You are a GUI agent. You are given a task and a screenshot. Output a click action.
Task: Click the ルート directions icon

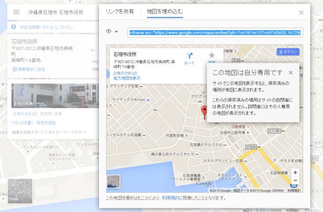click(x=190, y=56)
